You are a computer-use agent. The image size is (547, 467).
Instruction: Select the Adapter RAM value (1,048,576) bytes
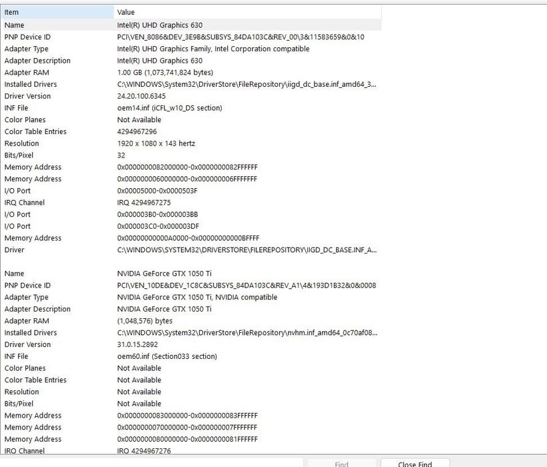[x=145, y=321]
